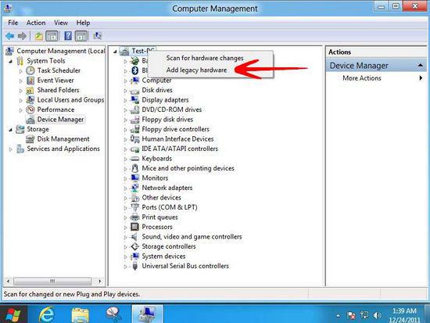Select the Local Users and Groups icon

tap(30, 100)
